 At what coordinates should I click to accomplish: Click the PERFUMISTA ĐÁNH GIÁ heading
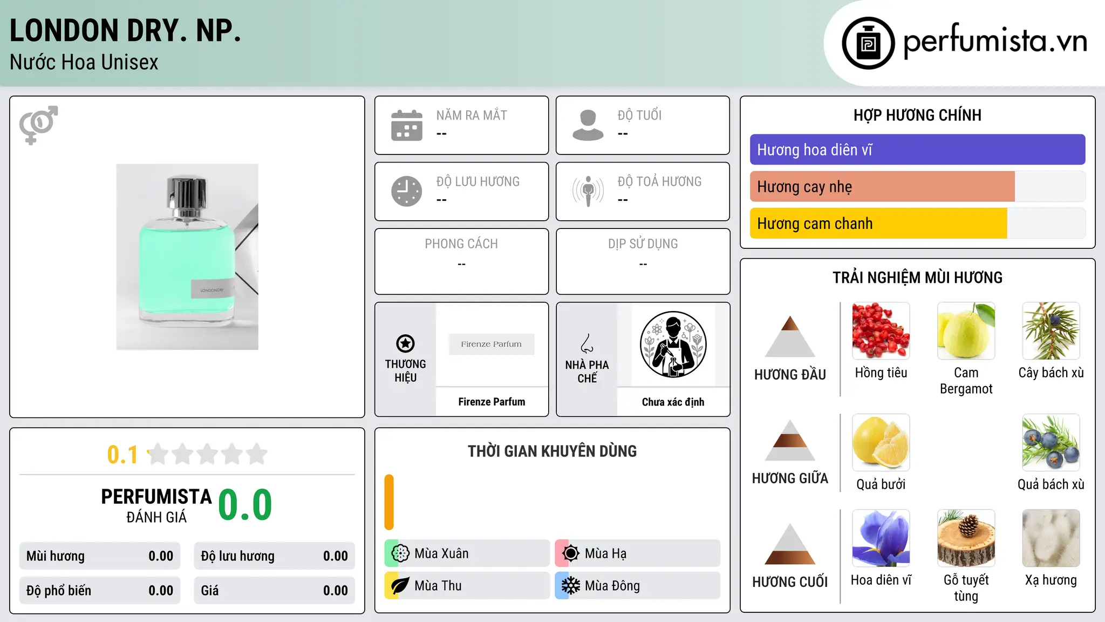coord(156,505)
